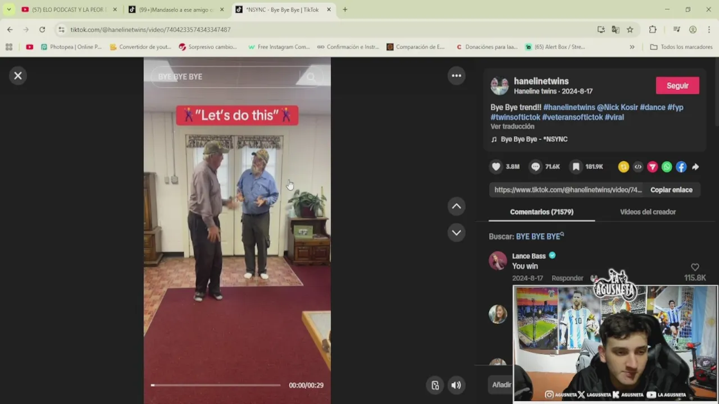The width and height of the screenshot is (719, 404).
Task: Click the browser address bar URL
Action: click(151, 30)
